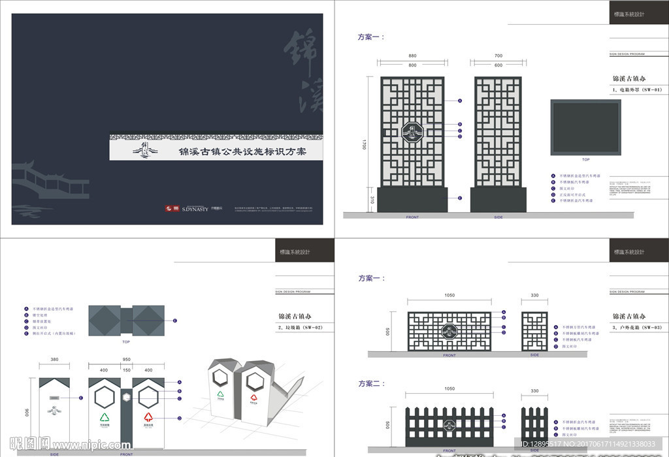The image size is (669, 457).
Task: Click the green recycling symbol on the flat front-view bin
Action: tap(105, 417)
